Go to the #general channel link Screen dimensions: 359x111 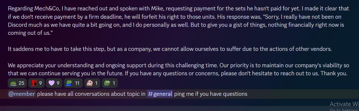[160, 94]
